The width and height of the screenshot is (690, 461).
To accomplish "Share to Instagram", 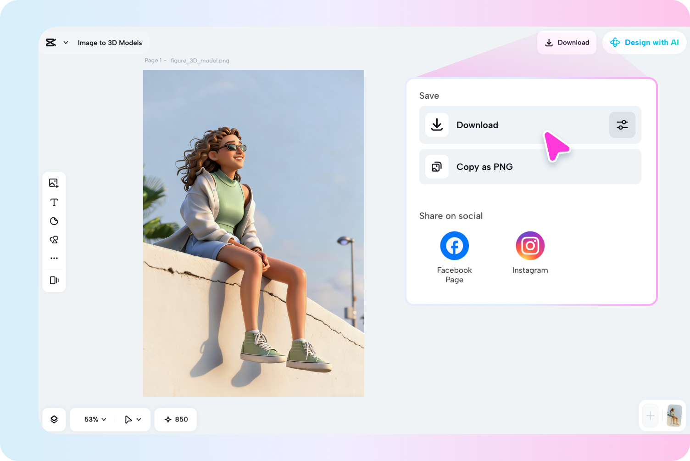I will pyautogui.click(x=530, y=246).
